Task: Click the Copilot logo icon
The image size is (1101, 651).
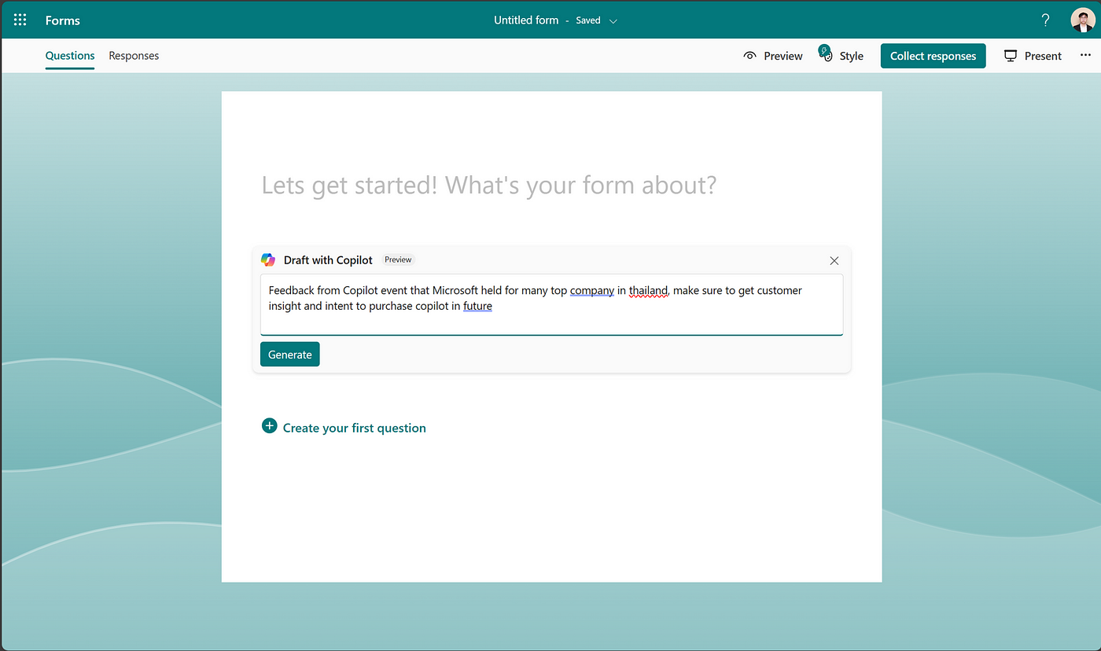Action: 268,260
